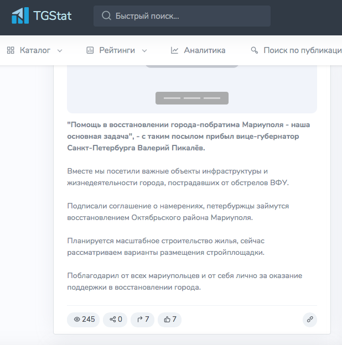
Task: Open the Рейтинги menu item
Action: tap(117, 50)
